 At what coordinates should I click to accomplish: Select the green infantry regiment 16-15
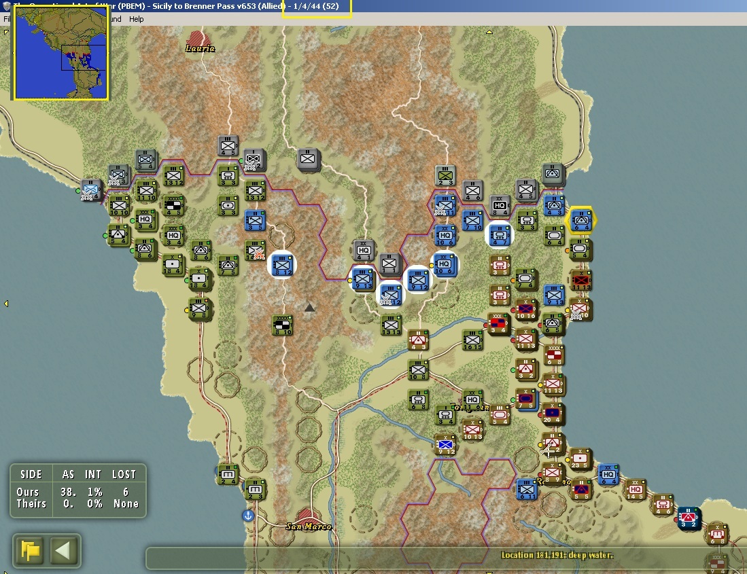click(x=472, y=340)
